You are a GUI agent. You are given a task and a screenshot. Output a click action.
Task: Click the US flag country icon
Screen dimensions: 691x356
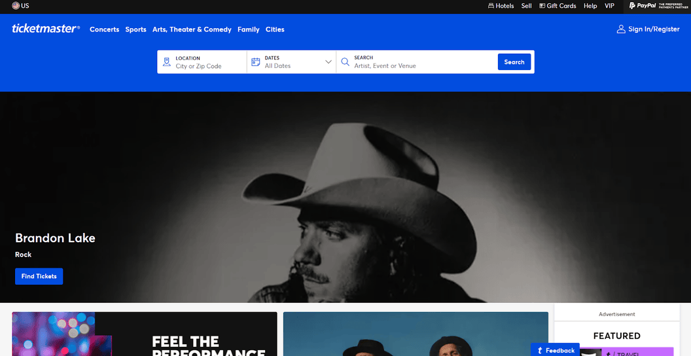tap(16, 6)
